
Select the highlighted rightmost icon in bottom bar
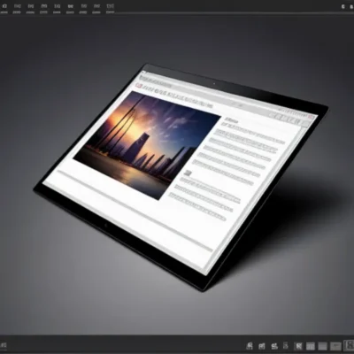click(349, 345)
